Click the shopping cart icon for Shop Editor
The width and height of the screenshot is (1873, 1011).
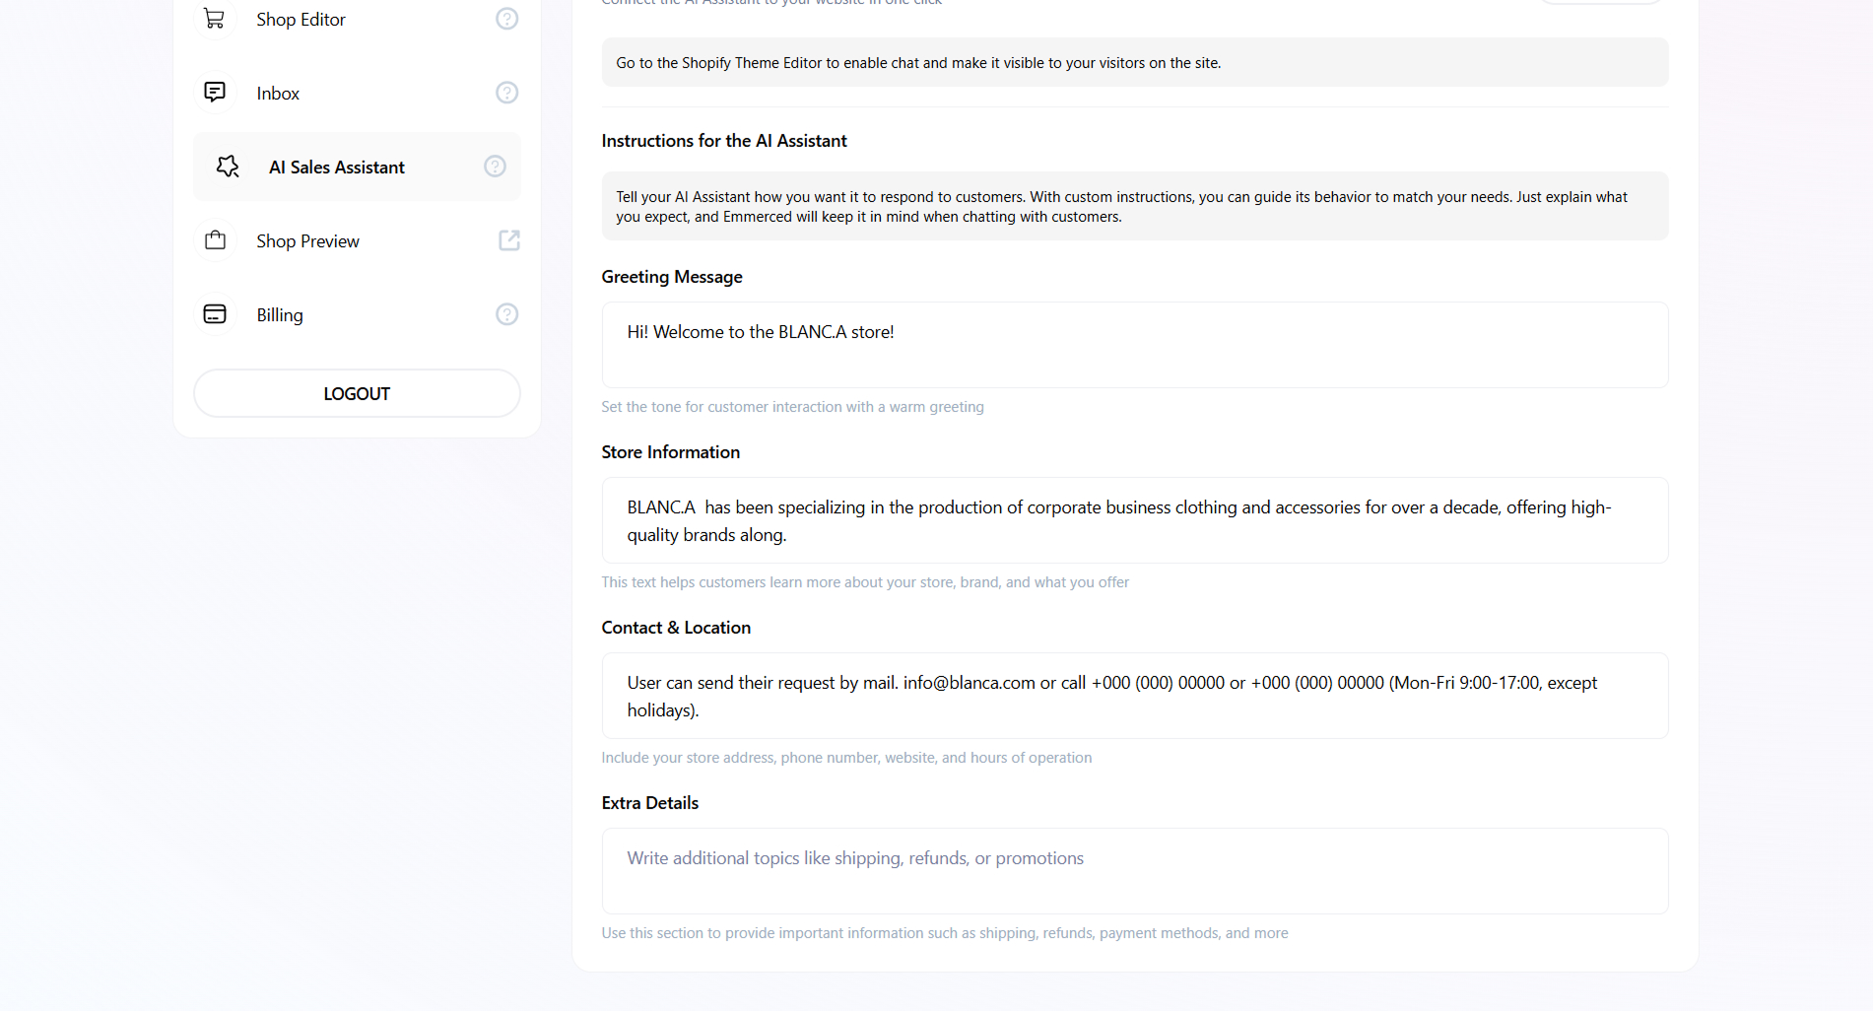tap(214, 19)
